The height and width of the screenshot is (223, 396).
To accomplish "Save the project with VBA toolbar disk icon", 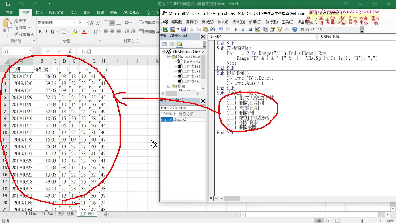I will (183, 29).
